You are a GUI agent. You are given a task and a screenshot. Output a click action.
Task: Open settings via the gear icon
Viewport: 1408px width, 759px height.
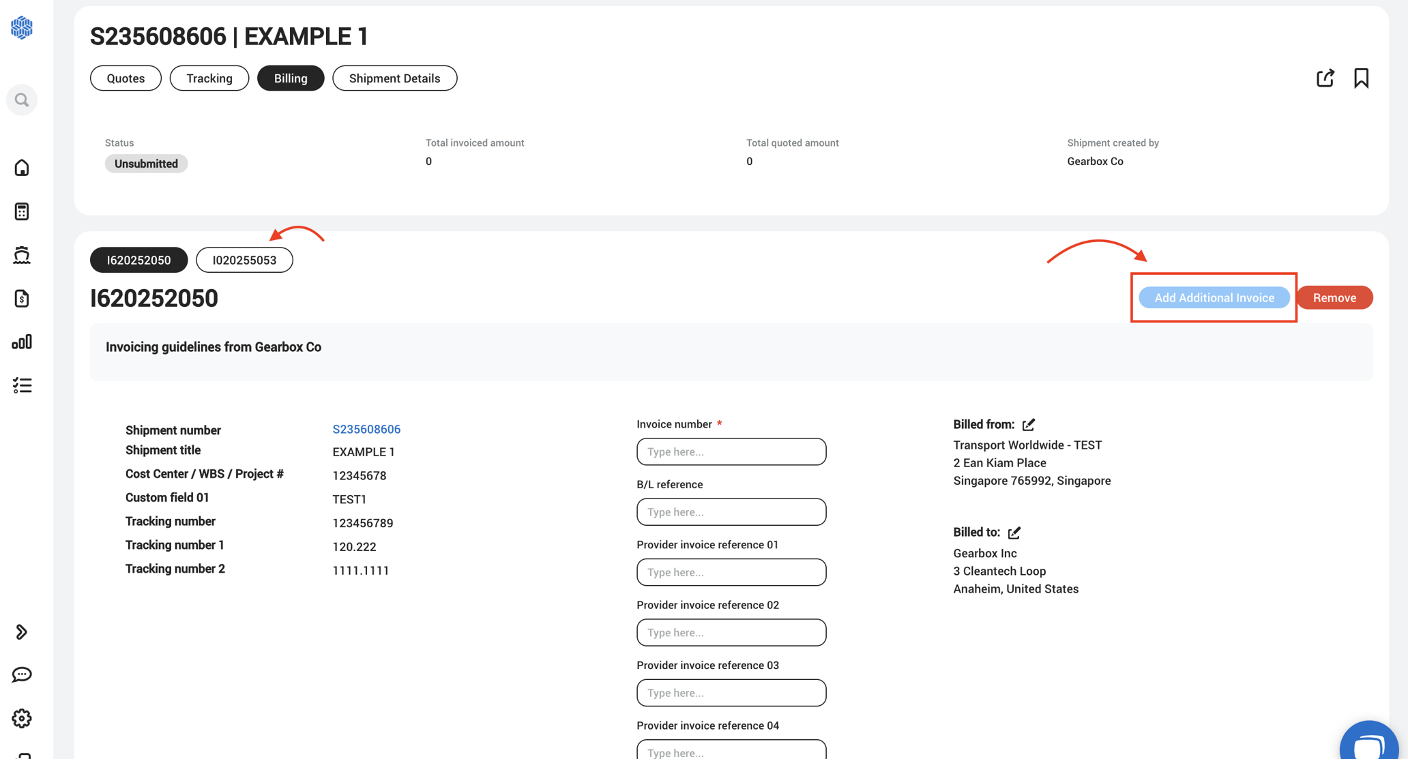coord(22,718)
